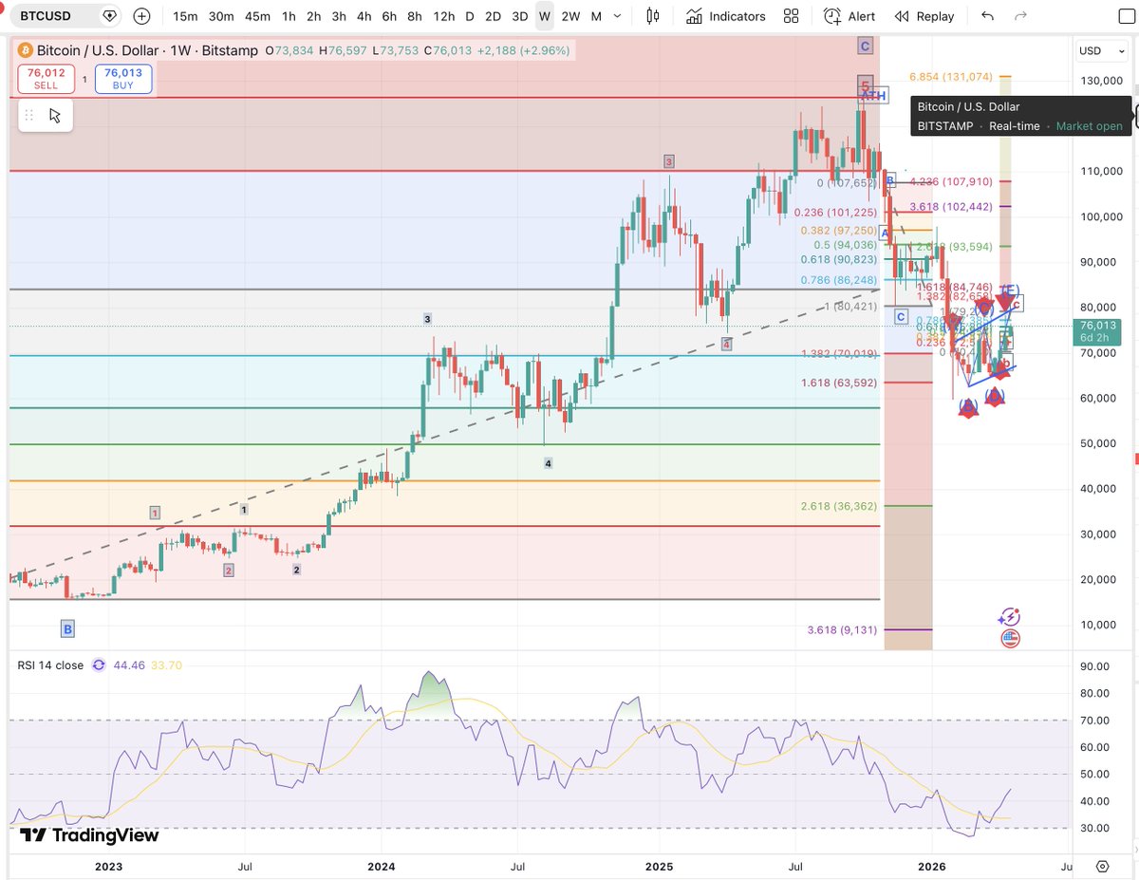
Task: Expand the more timeframes chevron
Action: pyautogui.click(x=620, y=16)
